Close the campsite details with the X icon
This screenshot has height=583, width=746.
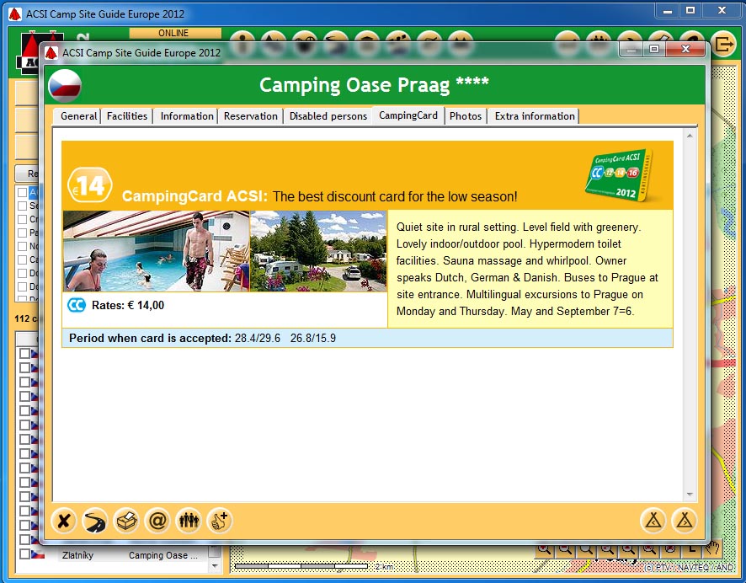point(64,521)
